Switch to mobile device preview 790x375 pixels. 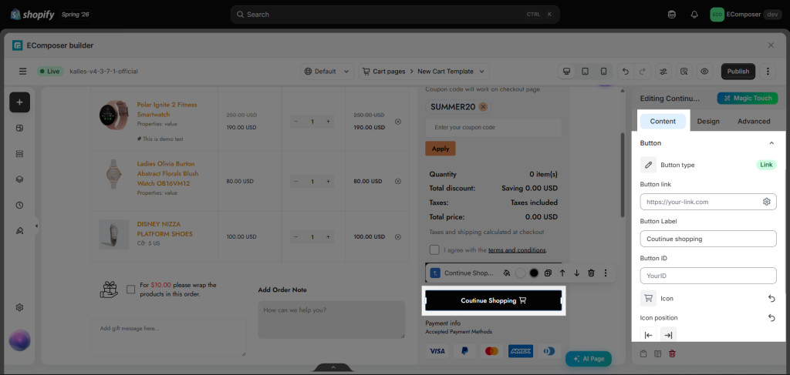pos(603,72)
